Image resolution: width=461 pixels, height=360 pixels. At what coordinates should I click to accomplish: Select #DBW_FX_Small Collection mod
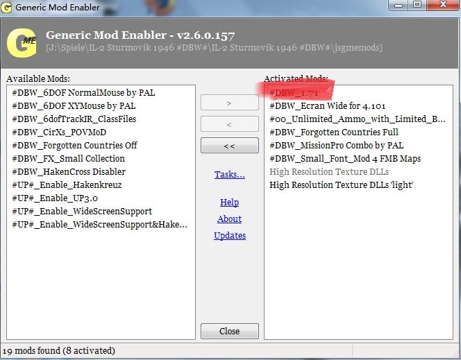point(69,159)
